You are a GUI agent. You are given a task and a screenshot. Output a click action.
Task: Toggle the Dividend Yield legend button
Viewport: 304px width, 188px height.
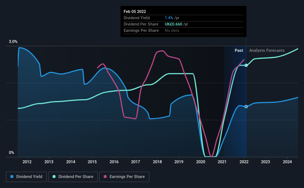[26, 177]
